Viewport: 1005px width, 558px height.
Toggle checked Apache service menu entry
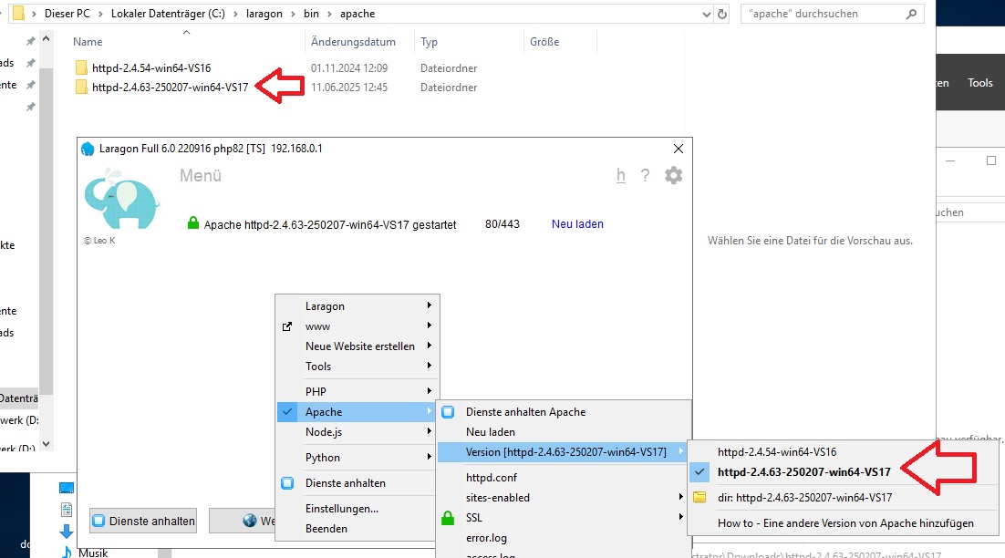[358, 412]
